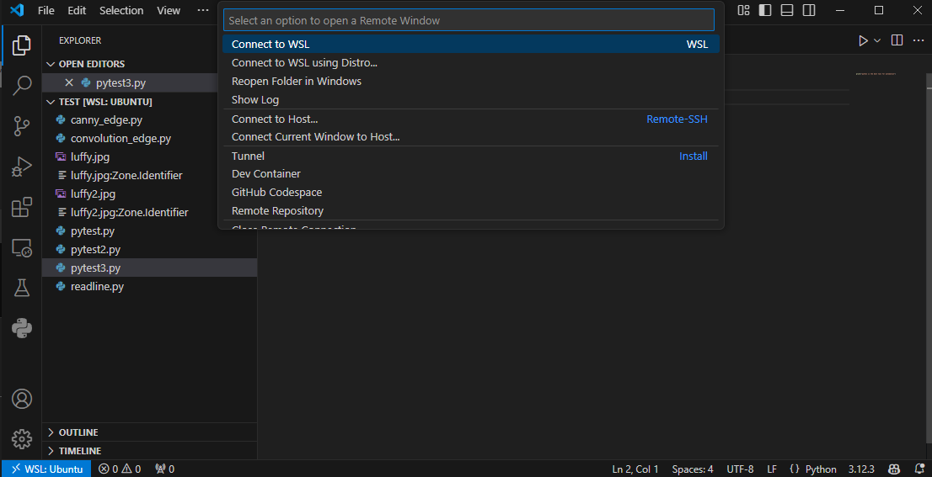Screen dimensions: 932x477
Task: Select the GitHub Codespace option
Action: (471, 192)
